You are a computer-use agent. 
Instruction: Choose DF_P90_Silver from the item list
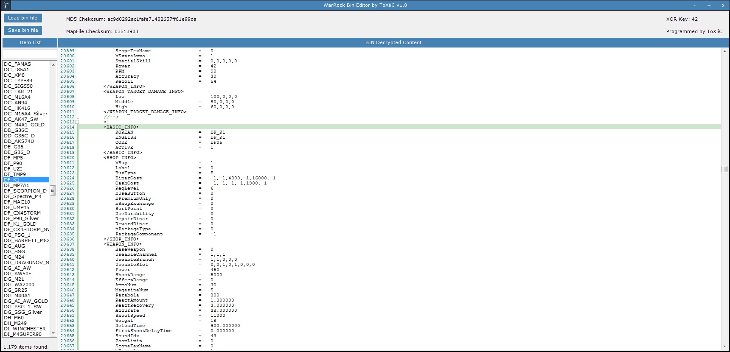[x=22, y=218]
